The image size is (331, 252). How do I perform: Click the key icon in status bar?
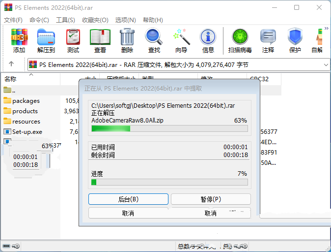tap(16, 246)
